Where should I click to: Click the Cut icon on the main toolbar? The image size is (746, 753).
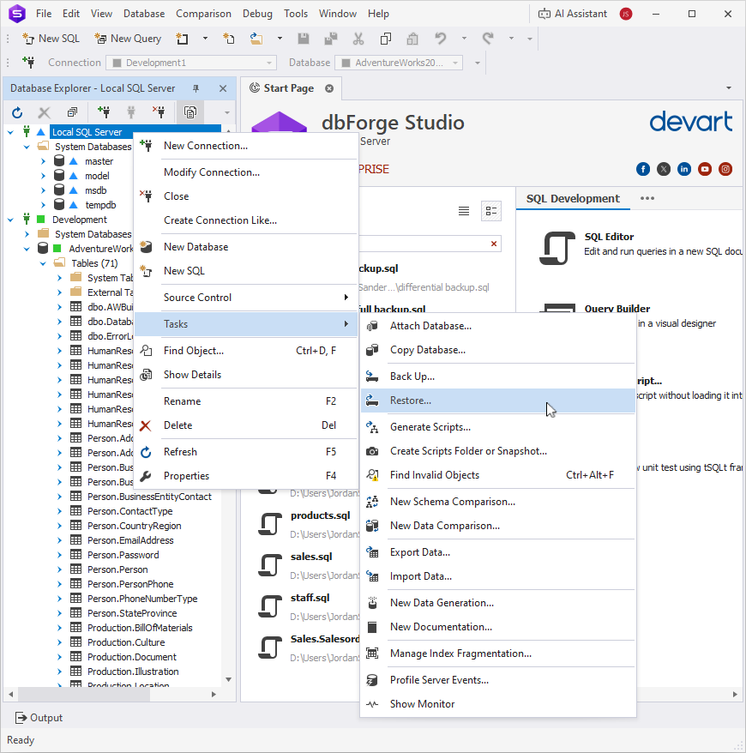358,39
